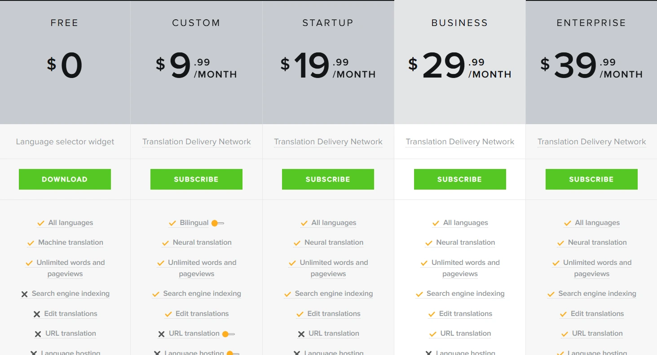Select the Enterprise plan column header
Screen dimensions: 657x355
[591, 22]
